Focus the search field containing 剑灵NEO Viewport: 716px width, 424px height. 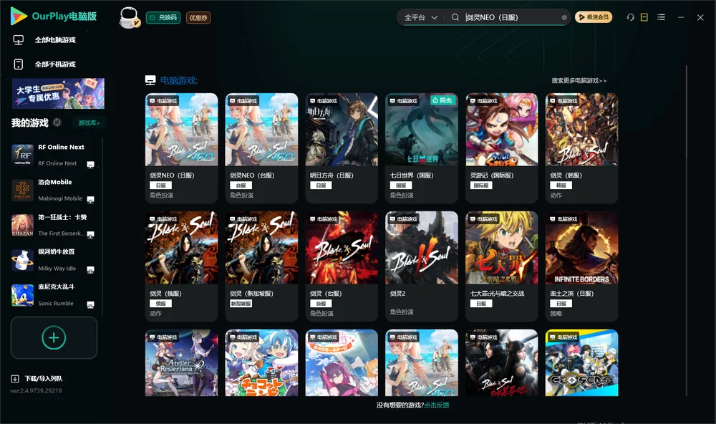tap(511, 17)
